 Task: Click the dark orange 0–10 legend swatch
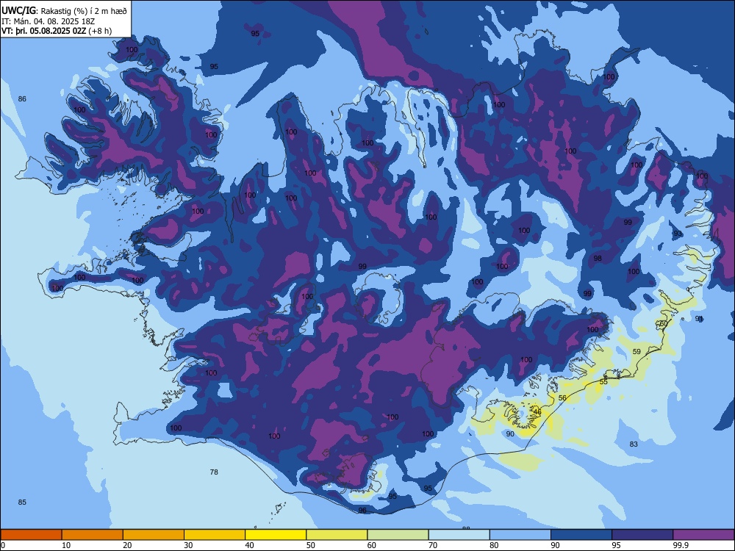[31, 535]
